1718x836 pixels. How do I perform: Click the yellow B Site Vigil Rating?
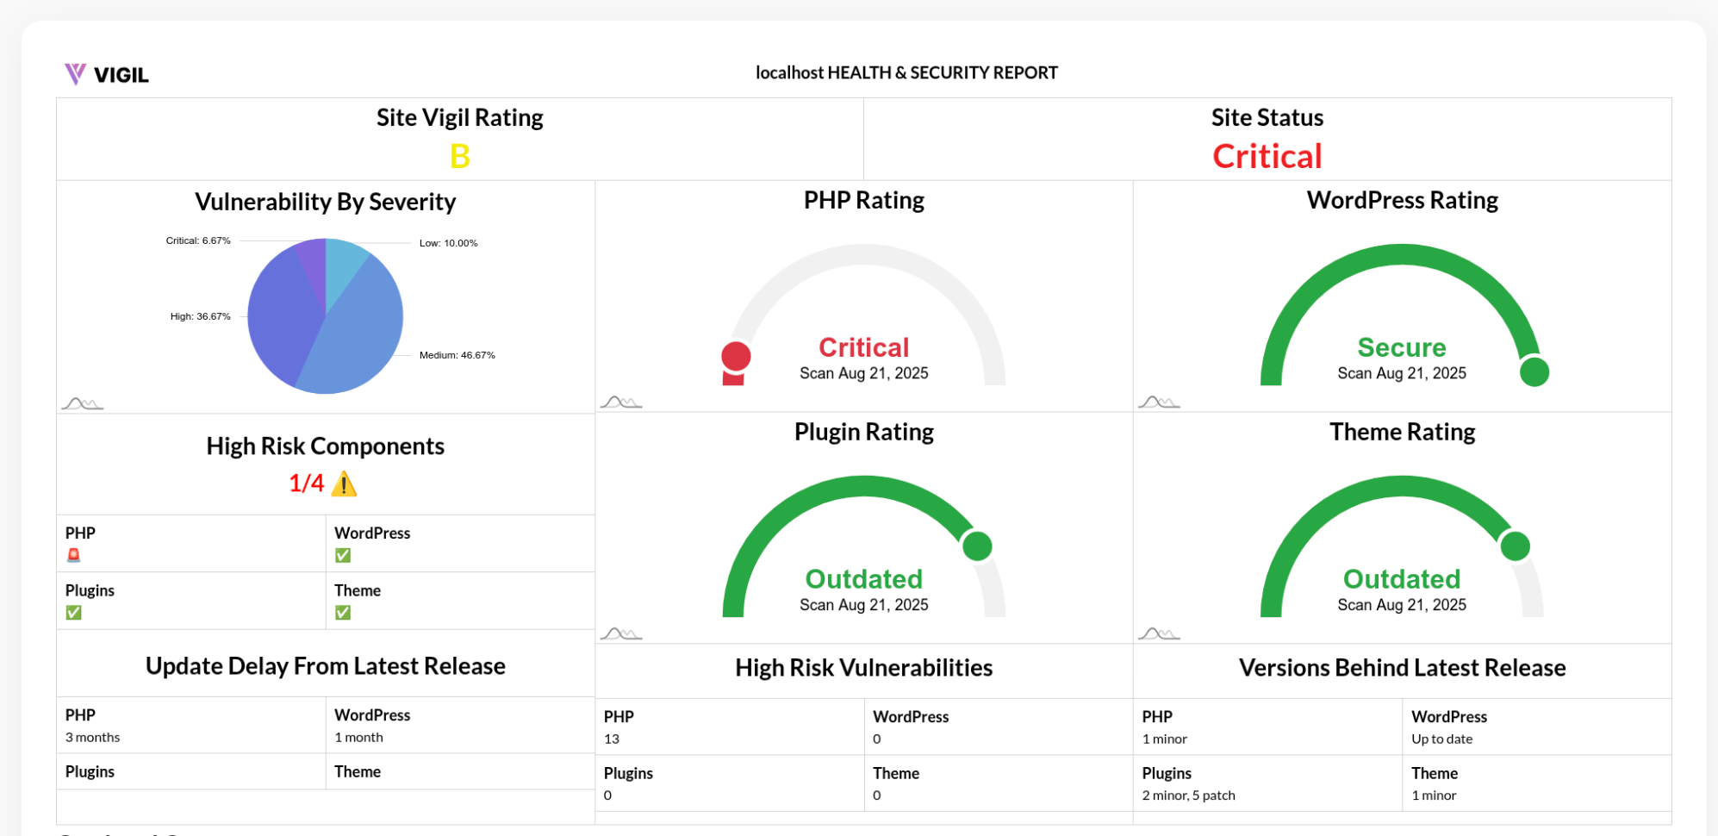[460, 157]
